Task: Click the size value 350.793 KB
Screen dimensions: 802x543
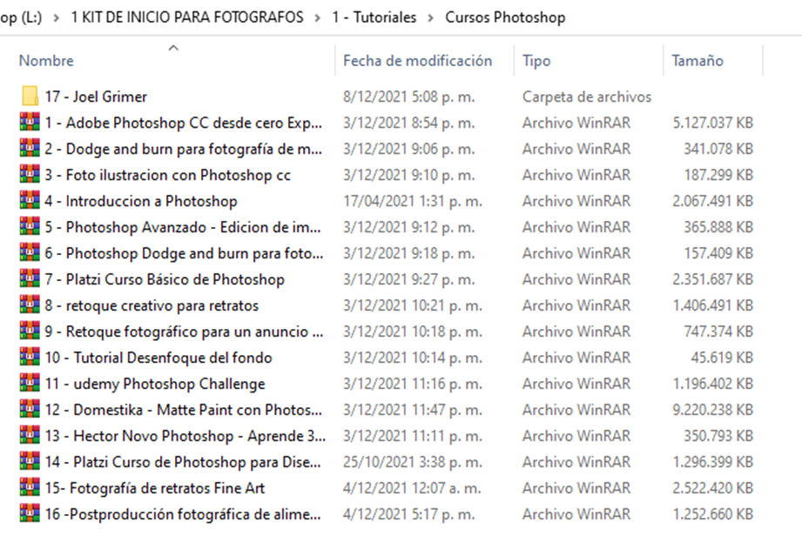Action: pos(718,436)
